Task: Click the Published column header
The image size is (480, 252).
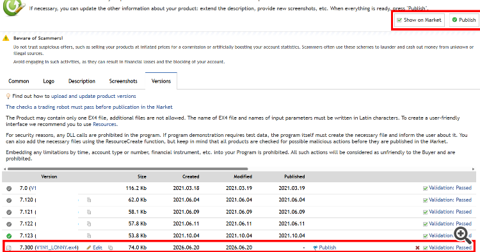Action: (x=294, y=177)
